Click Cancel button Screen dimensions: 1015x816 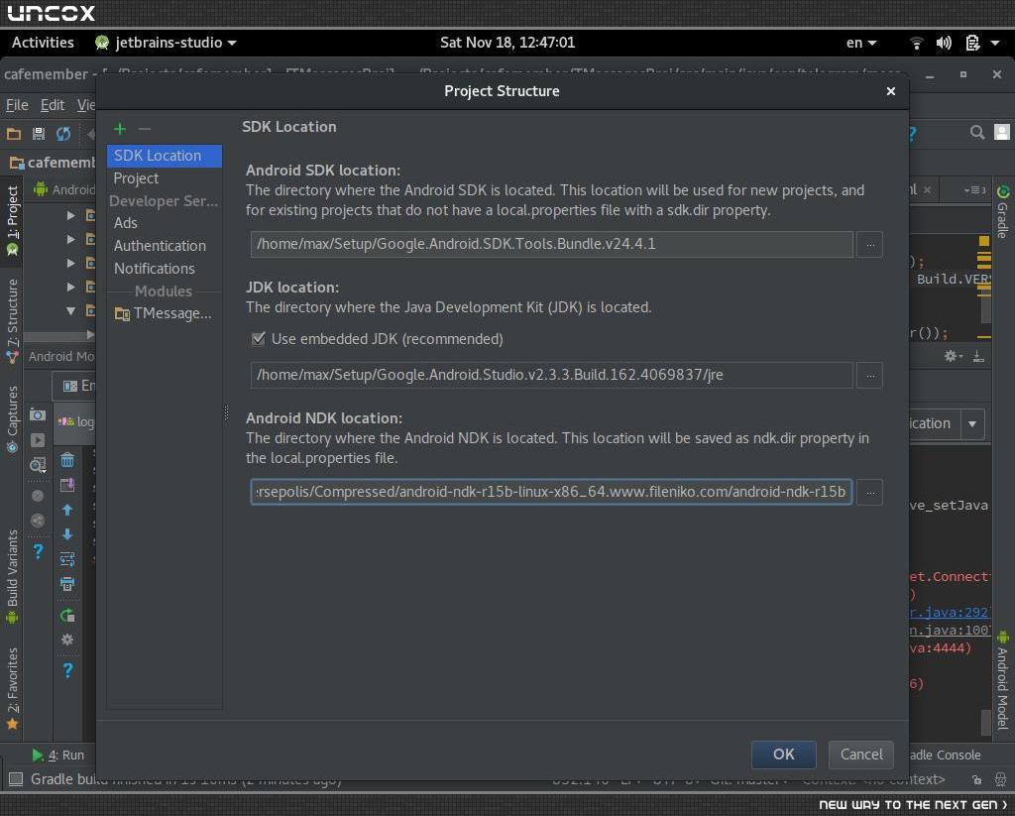pyautogui.click(x=861, y=755)
